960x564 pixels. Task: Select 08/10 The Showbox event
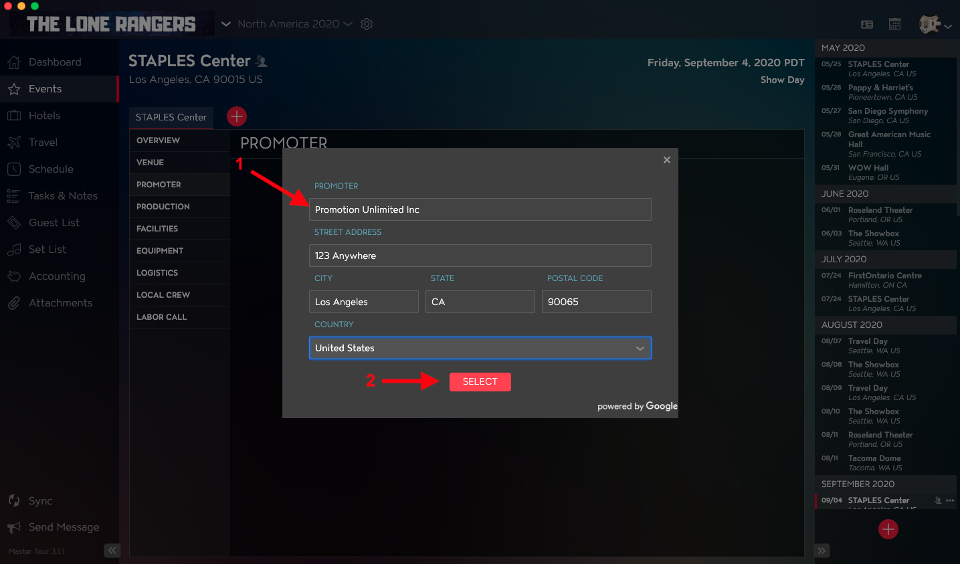tap(886, 416)
